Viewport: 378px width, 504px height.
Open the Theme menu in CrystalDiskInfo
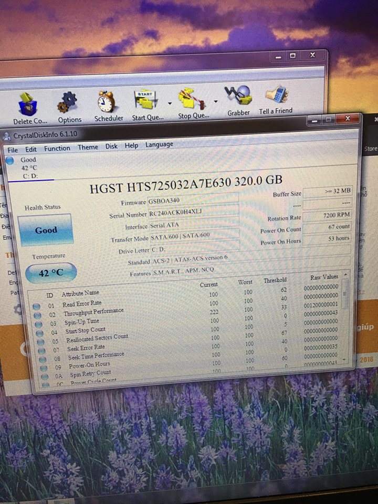tap(88, 147)
